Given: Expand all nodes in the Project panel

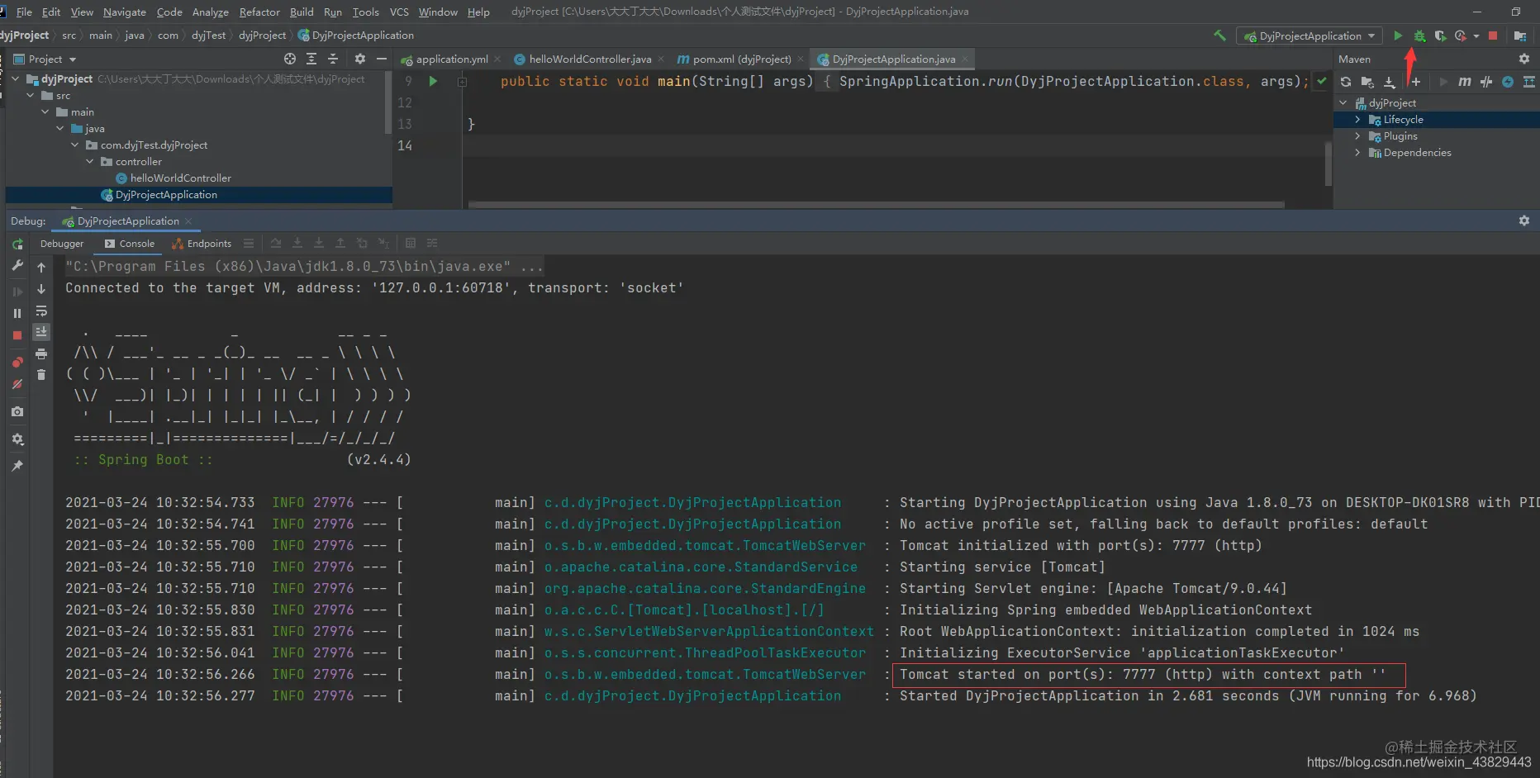Looking at the screenshot, I should tap(311, 59).
